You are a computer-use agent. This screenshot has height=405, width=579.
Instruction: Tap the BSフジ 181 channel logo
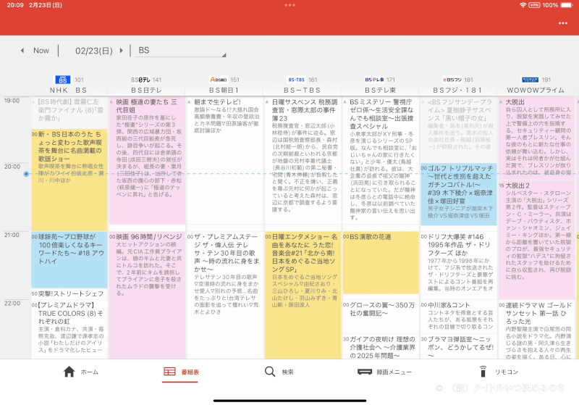coord(452,80)
